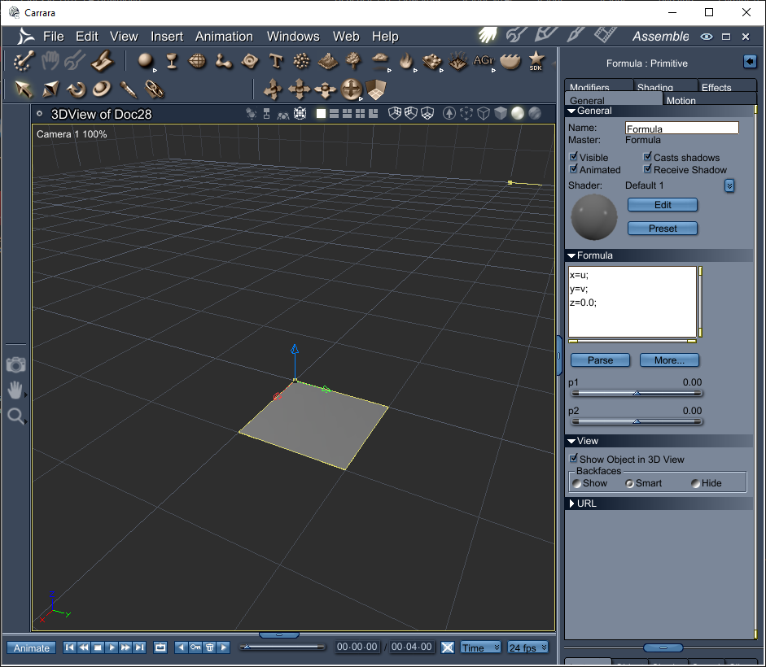The width and height of the screenshot is (766, 667).
Task: Select the fire primitive tool
Action: [x=405, y=61]
